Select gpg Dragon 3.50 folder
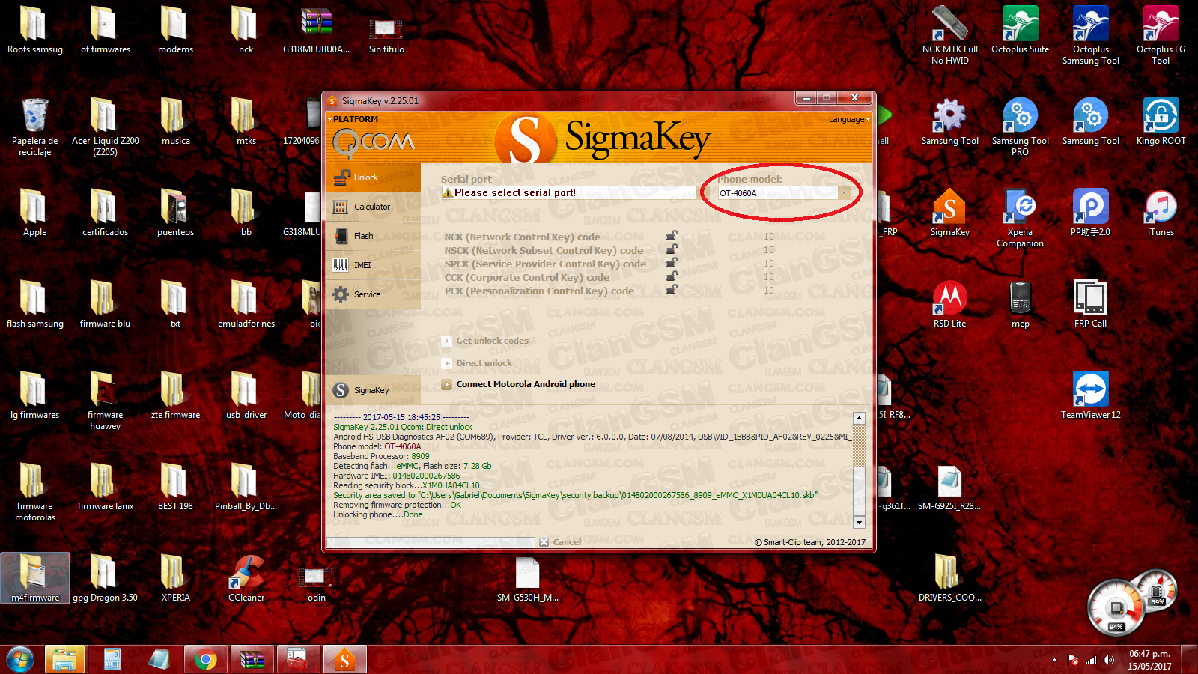This screenshot has width=1198, height=674. pos(105,578)
